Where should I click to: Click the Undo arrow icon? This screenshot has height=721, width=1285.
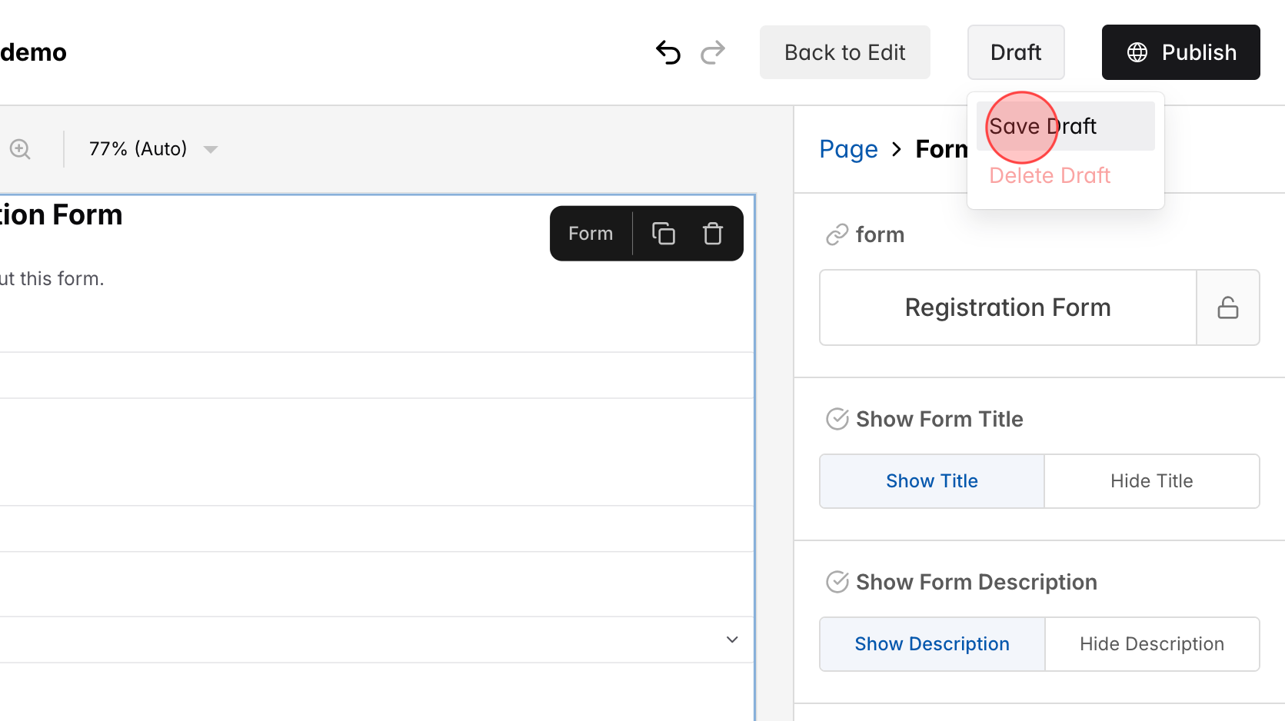tap(667, 52)
